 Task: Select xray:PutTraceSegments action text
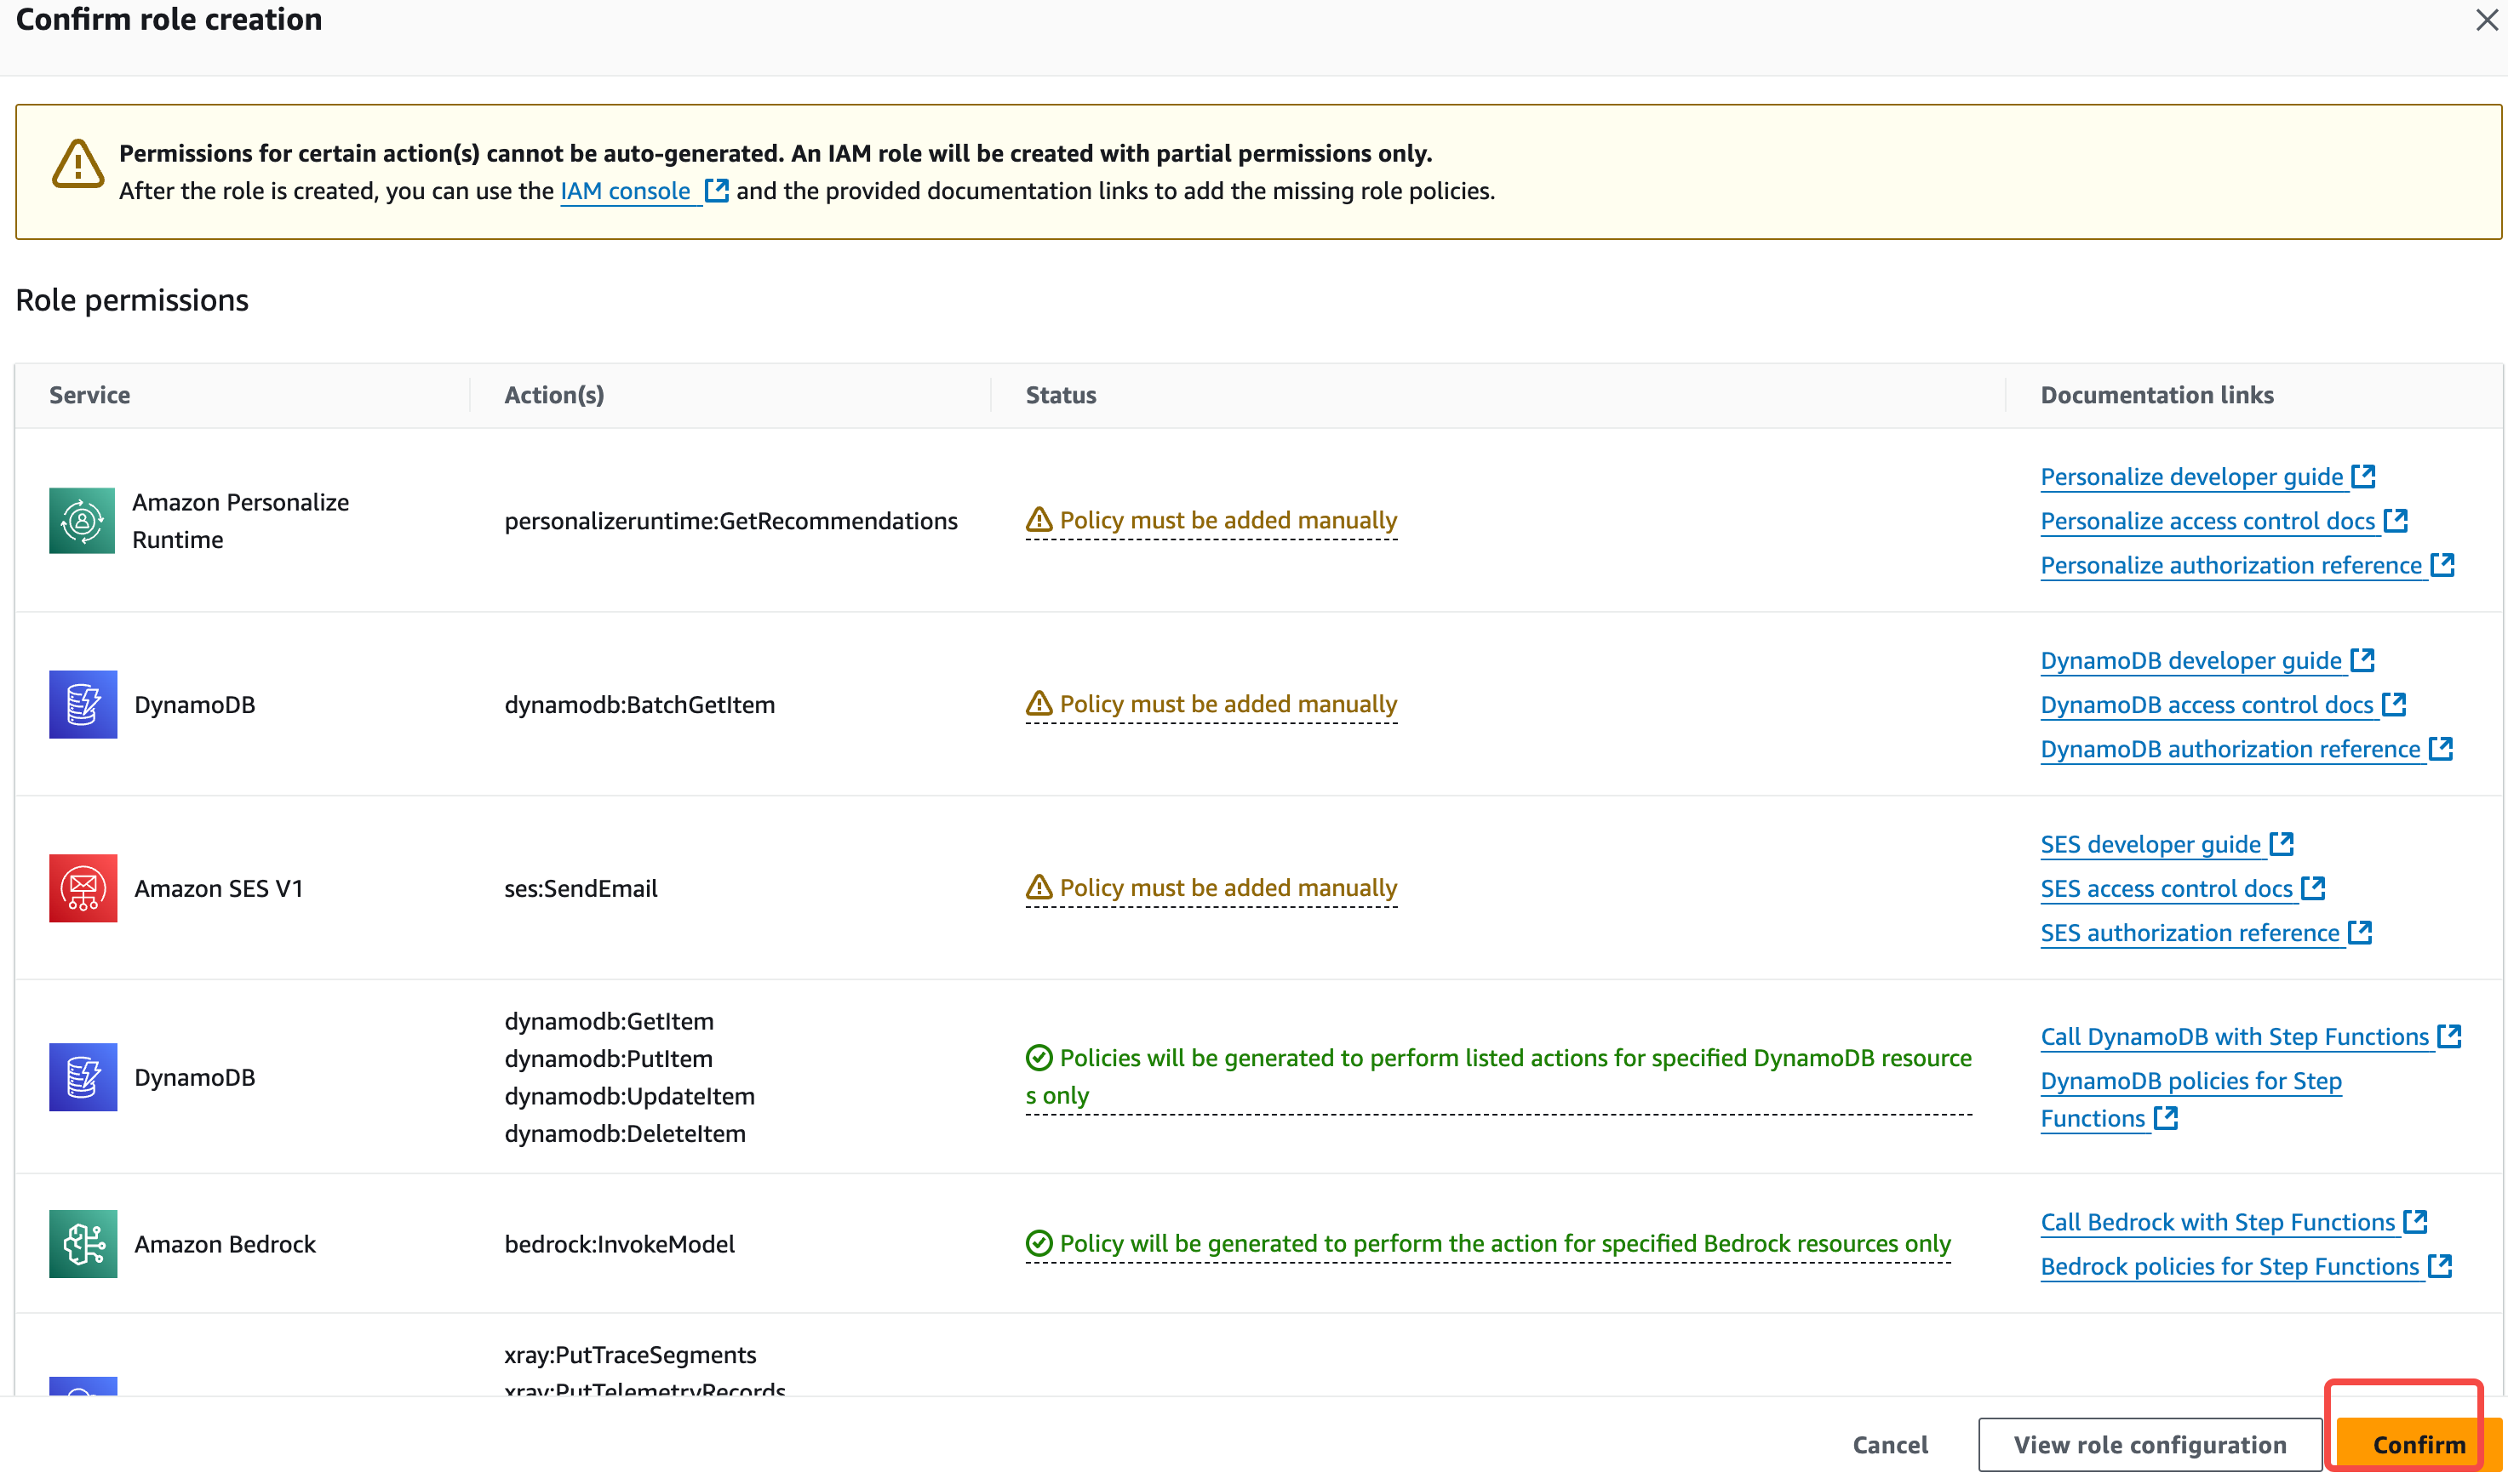point(630,1355)
